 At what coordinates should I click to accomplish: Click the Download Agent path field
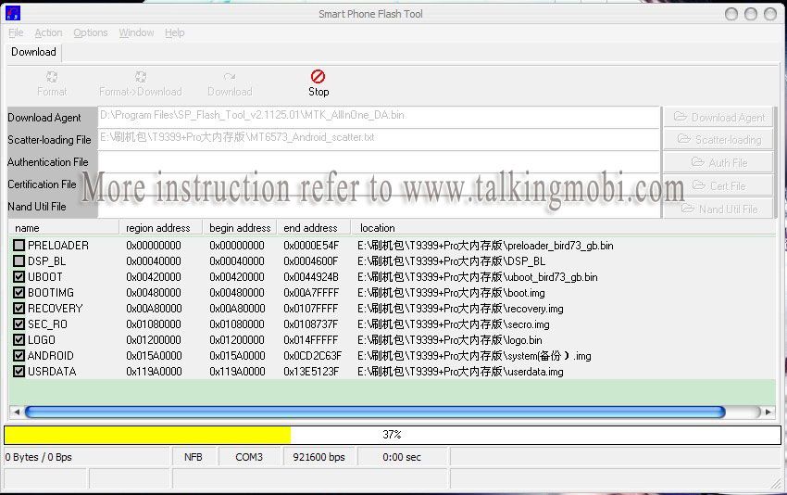click(379, 117)
